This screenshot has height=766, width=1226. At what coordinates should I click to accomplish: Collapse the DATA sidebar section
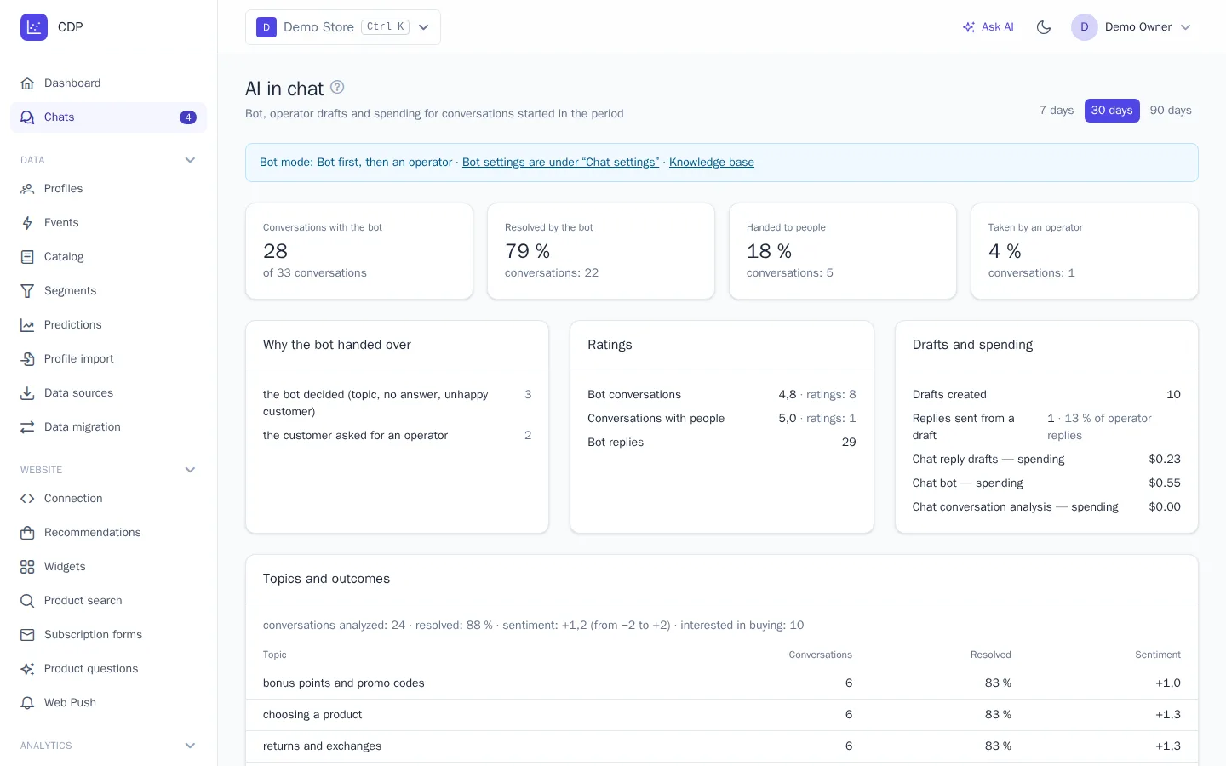pos(190,160)
